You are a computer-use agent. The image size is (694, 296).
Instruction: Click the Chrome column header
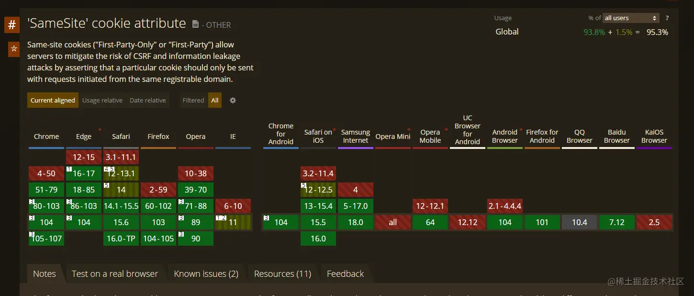pyautogui.click(x=46, y=137)
